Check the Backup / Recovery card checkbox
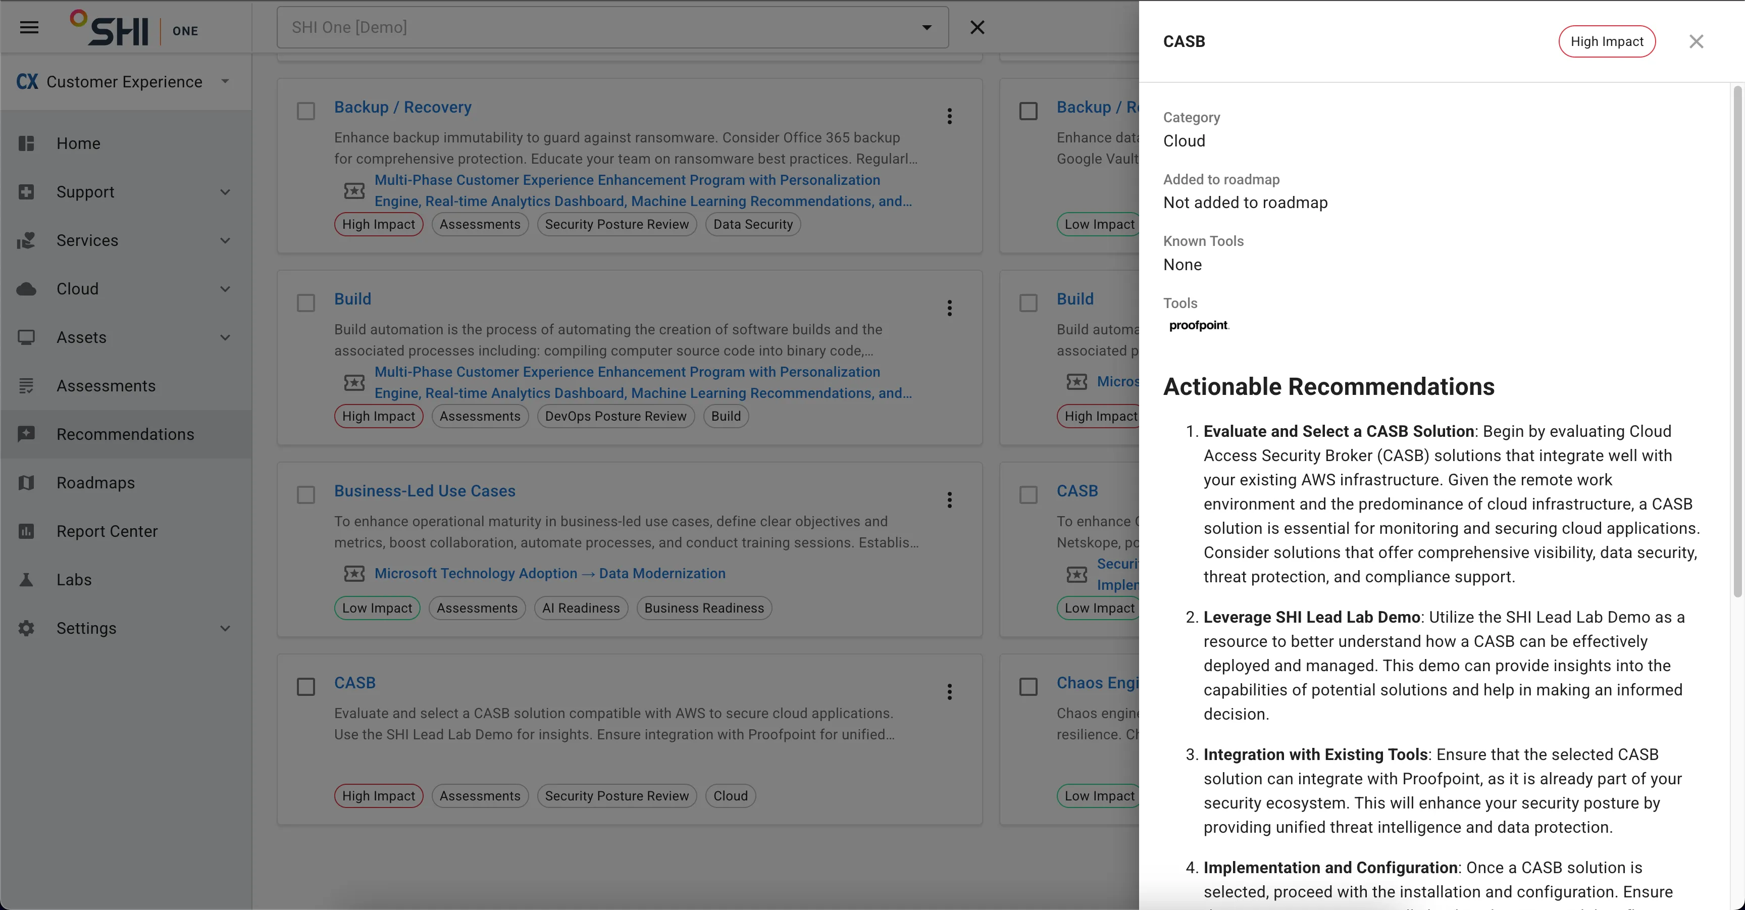Viewport: 1745px width, 910px height. click(306, 111)
